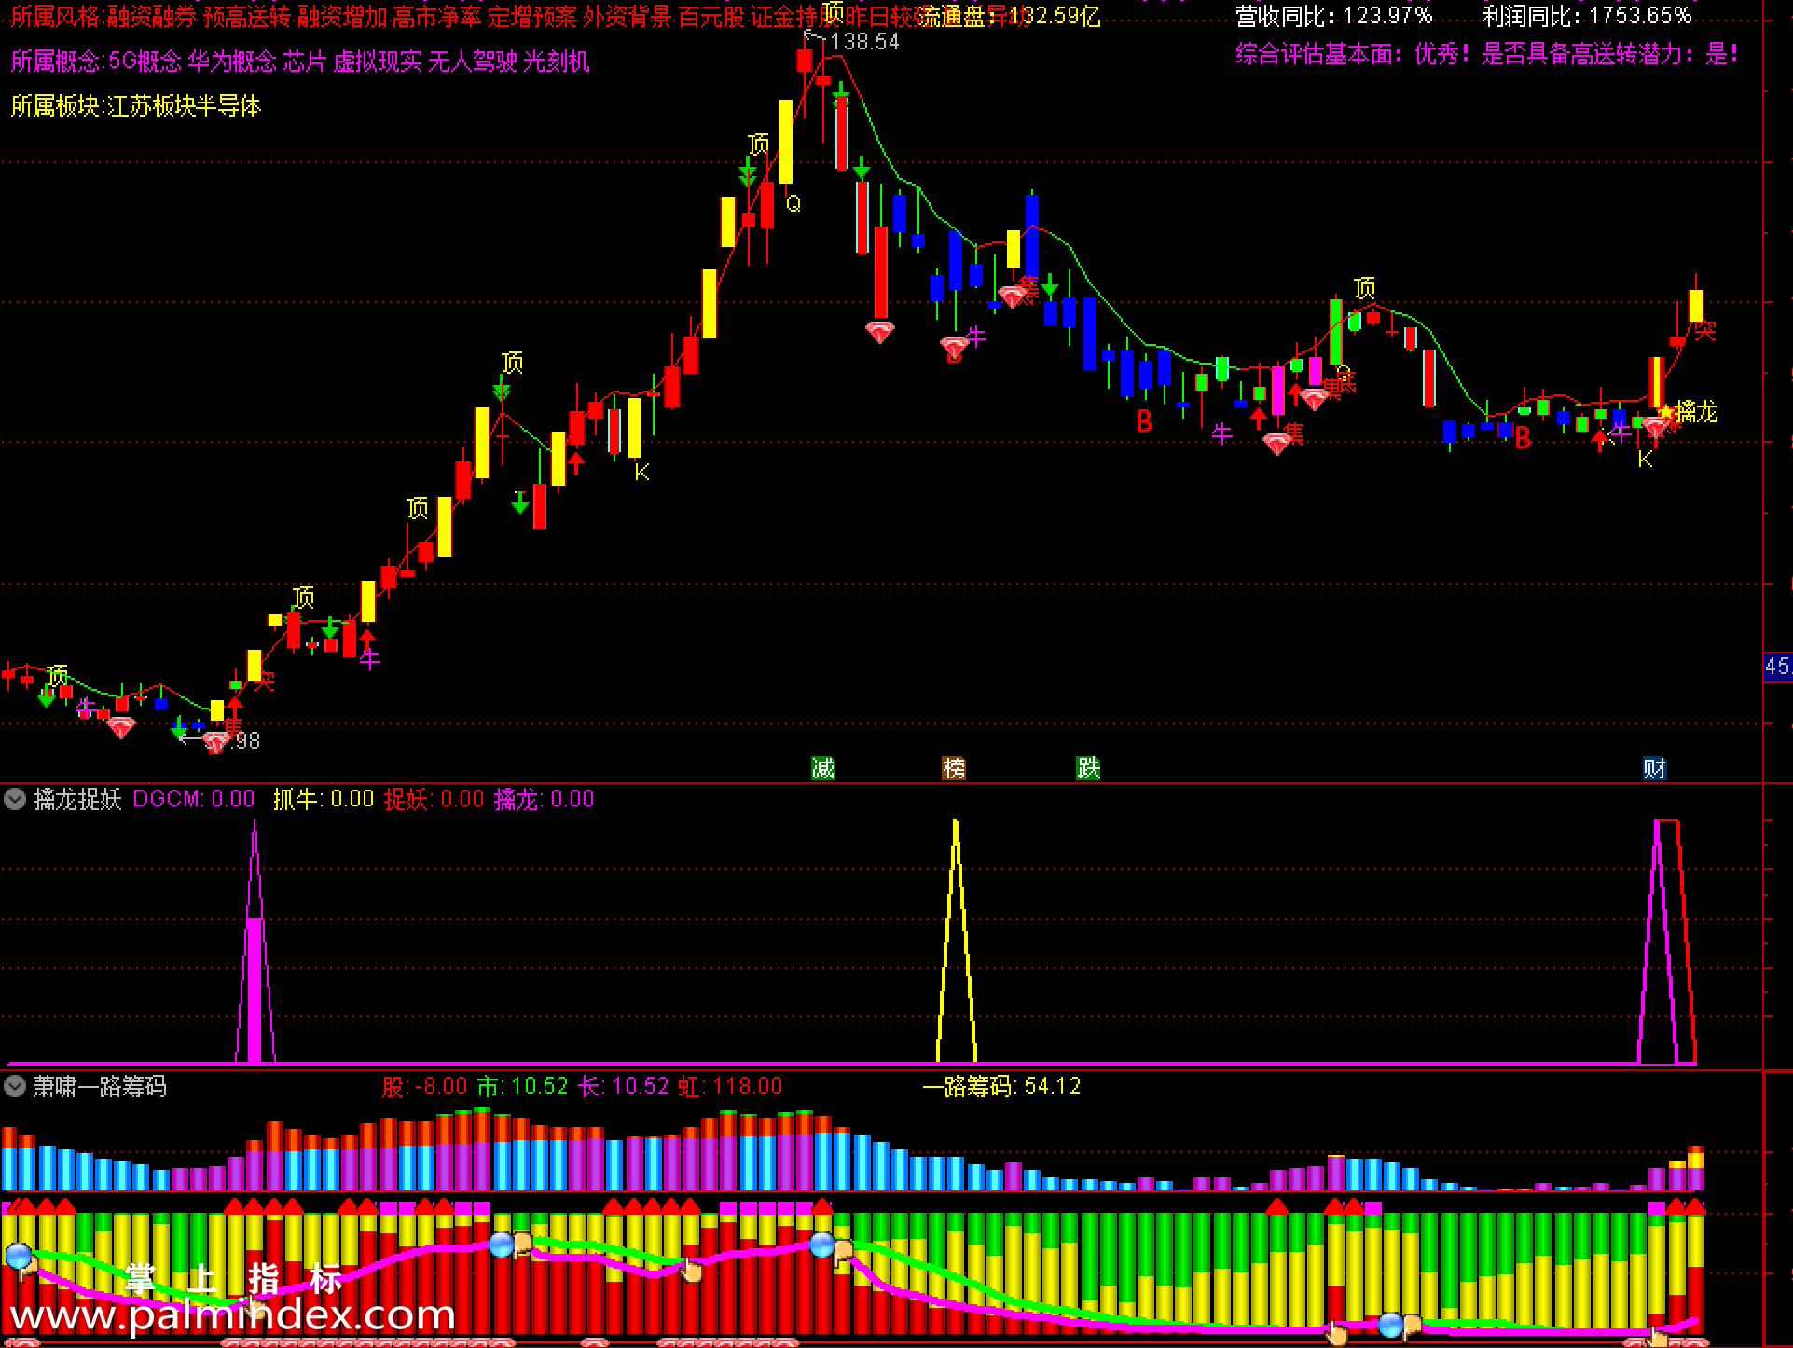
Task: Click diamond below long red candle after peak
Action: click(x=880, y=331)
